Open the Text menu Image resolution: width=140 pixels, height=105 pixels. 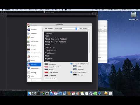[21, 10]
